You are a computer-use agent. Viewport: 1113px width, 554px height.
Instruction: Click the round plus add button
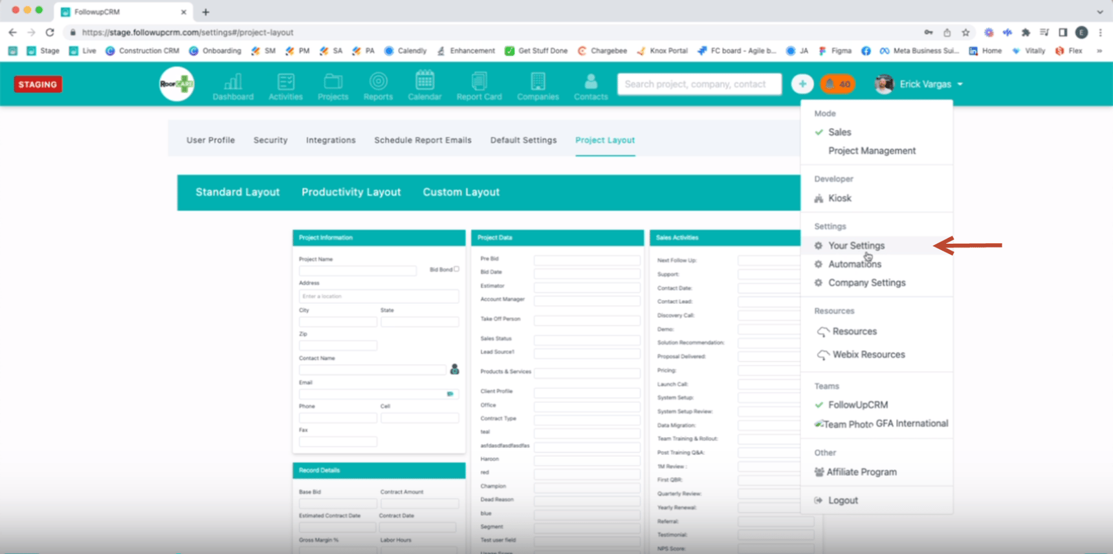802,84
